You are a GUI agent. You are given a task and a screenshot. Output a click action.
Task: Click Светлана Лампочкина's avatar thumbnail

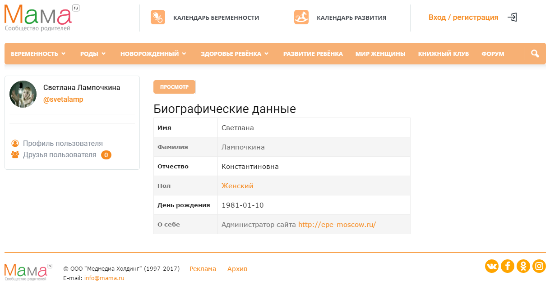point(23,94)
